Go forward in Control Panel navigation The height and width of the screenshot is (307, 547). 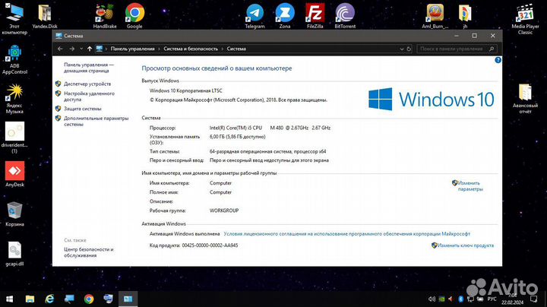coord(72,49)
